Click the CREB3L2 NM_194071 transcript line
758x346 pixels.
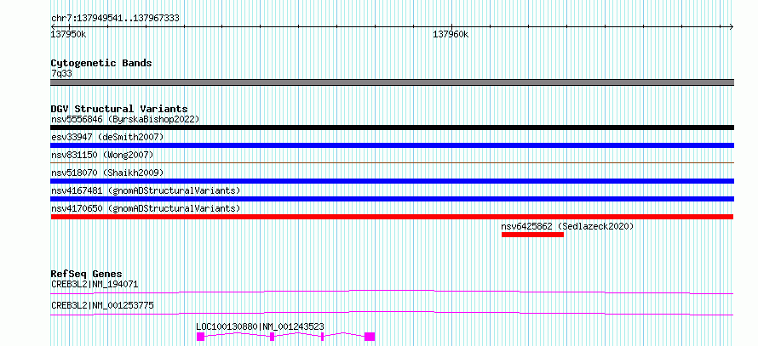(392, 292)
